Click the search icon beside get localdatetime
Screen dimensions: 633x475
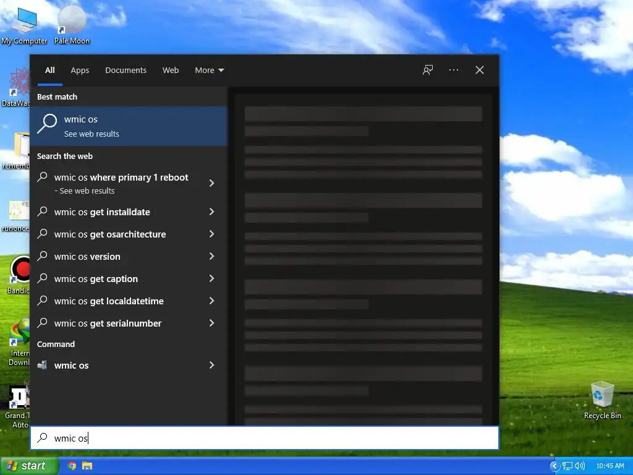point(43,301)
